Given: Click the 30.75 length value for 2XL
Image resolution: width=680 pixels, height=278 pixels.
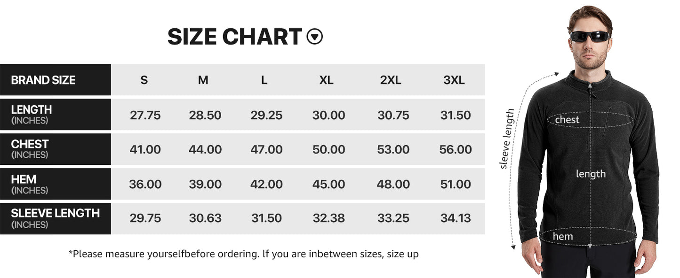Looking at the screenshot, I should click(393, 116).
